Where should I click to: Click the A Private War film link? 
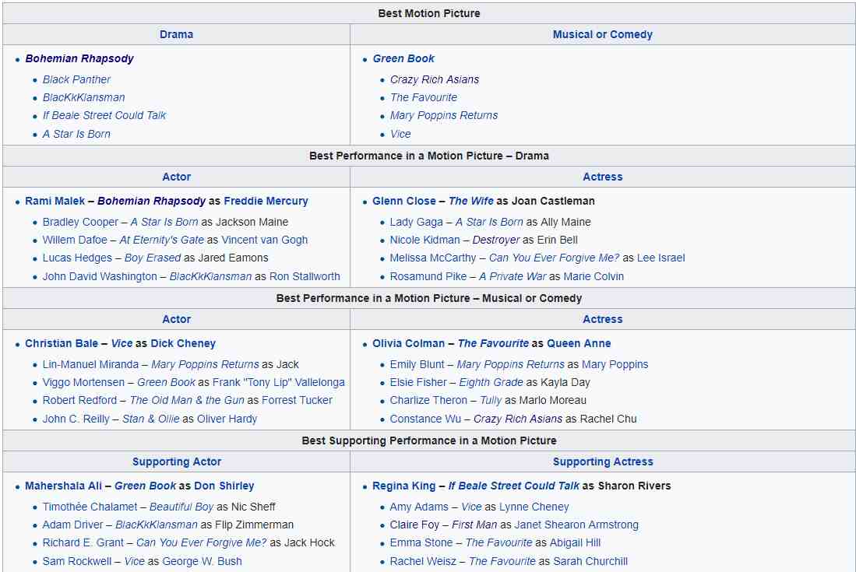click(x=513, y=276)
